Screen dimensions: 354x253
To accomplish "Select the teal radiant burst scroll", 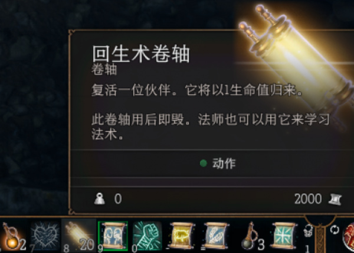I will (284, 236).
